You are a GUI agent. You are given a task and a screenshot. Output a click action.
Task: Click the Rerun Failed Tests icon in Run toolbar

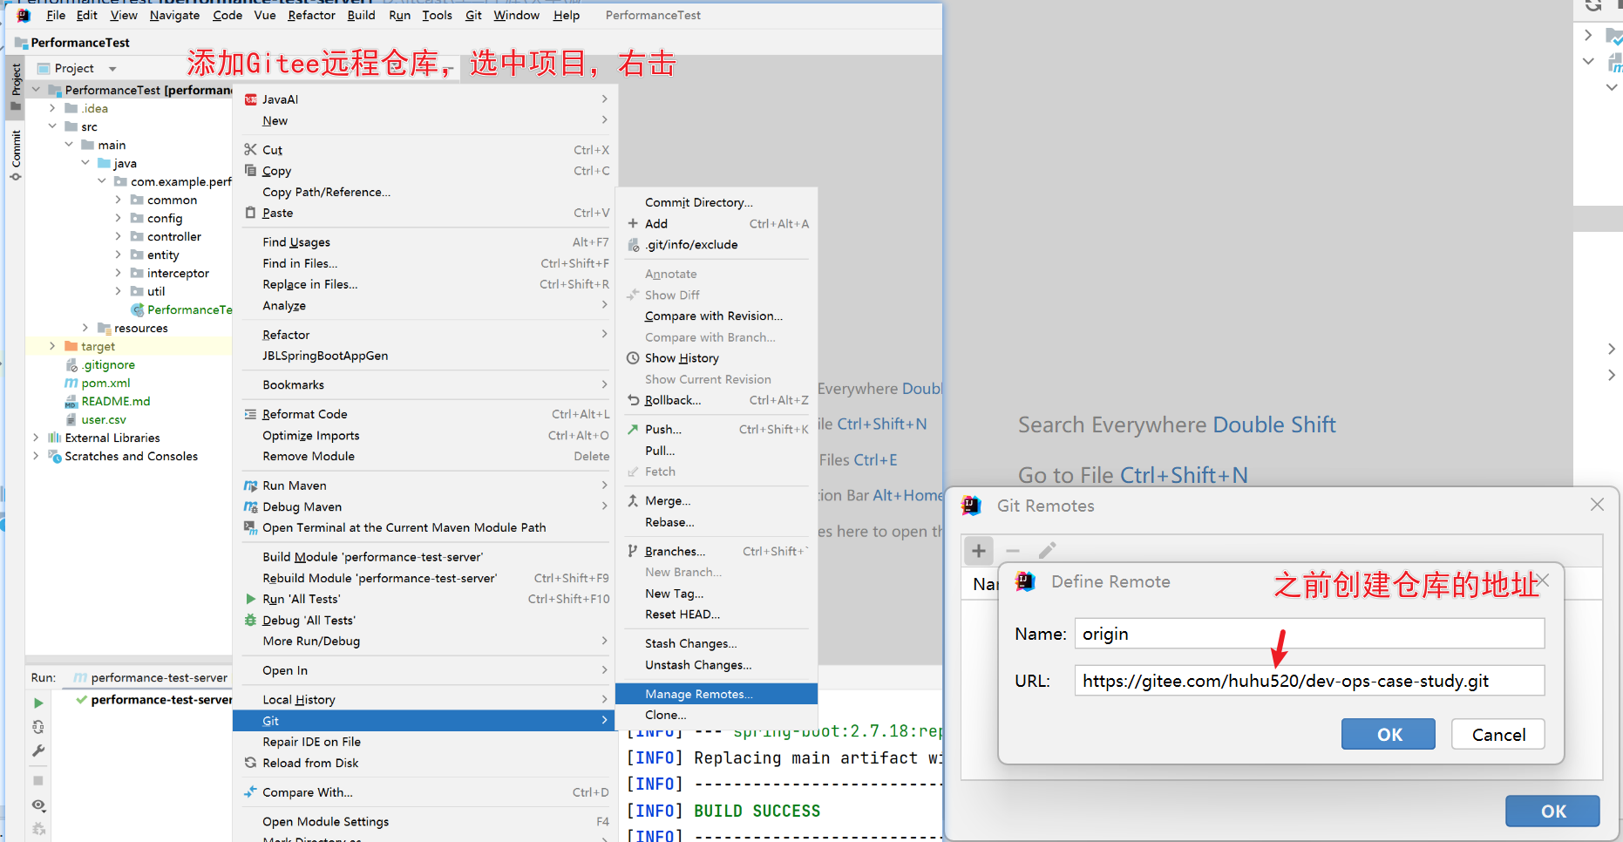pos(38,727)
